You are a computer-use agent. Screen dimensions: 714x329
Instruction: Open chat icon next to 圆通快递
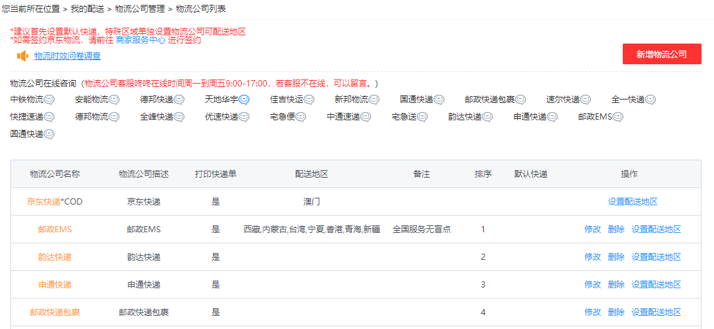(x=49, y=134)
